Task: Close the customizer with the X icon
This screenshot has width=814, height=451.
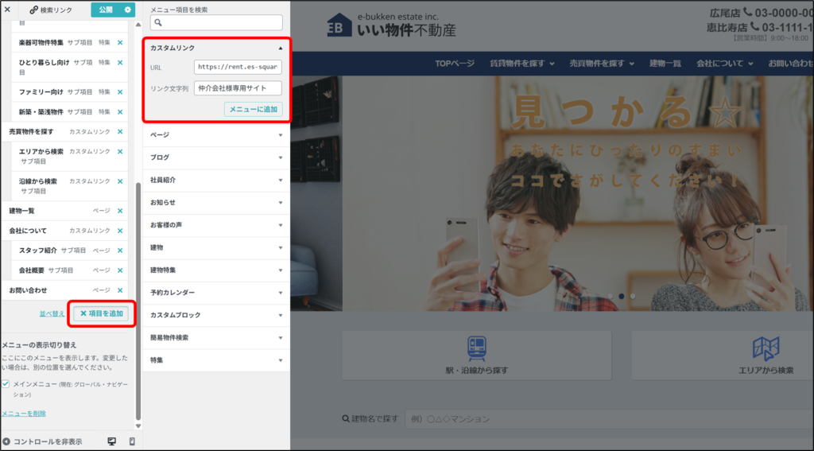Action: click(x=7, y=10)
